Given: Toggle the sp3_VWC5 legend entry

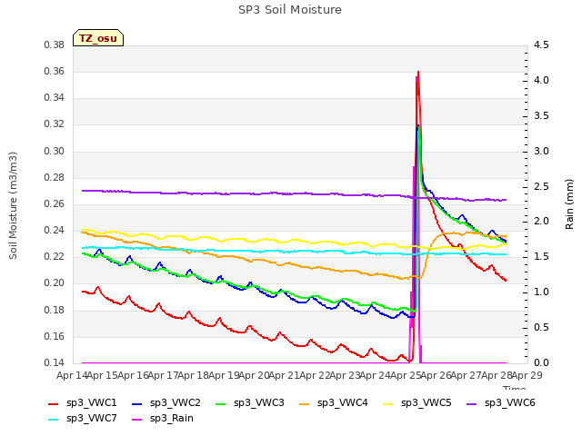Looking at the screenshot, I should (416, 403).
